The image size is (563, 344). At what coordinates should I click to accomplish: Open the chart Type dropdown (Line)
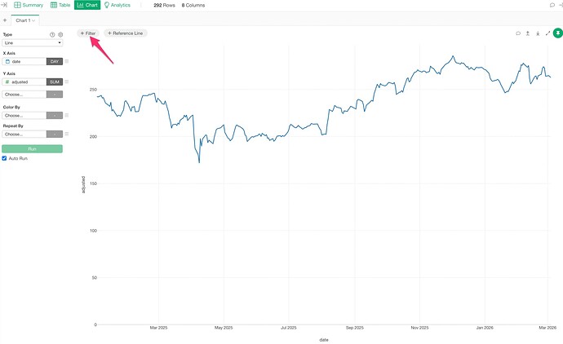coord(33,42)
